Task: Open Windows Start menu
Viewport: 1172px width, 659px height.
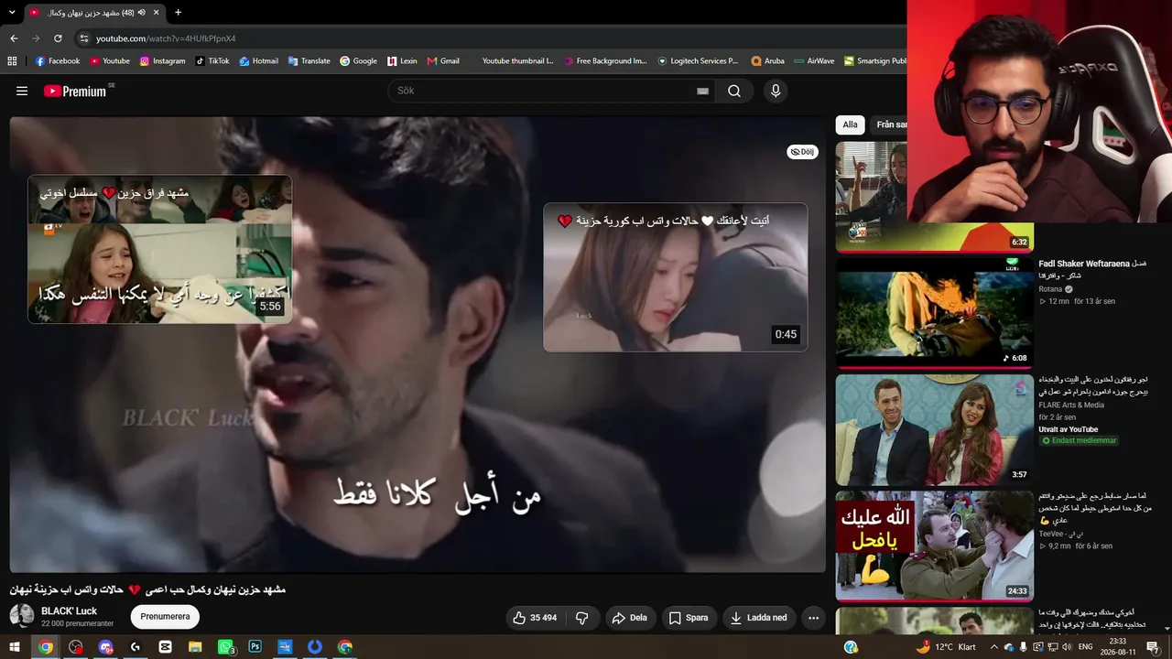Action: pyautogui.click(x=15, y=646)
